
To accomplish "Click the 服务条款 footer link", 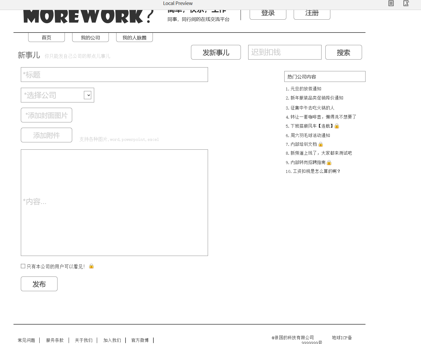I will click(x=55, y=340).
